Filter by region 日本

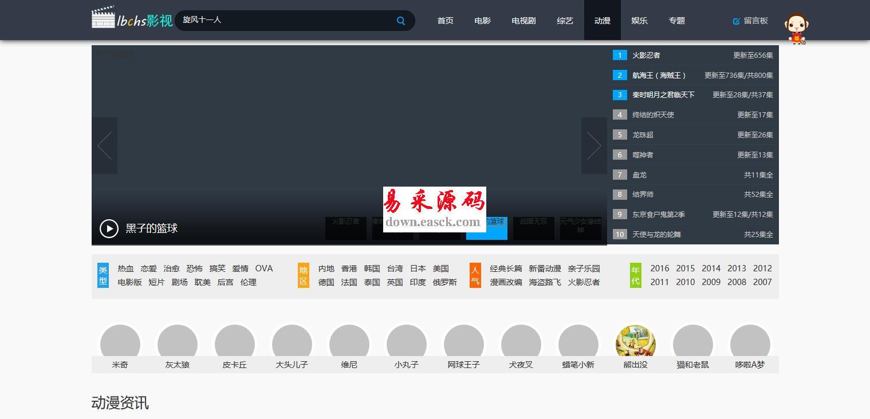(x=418, y=268)
